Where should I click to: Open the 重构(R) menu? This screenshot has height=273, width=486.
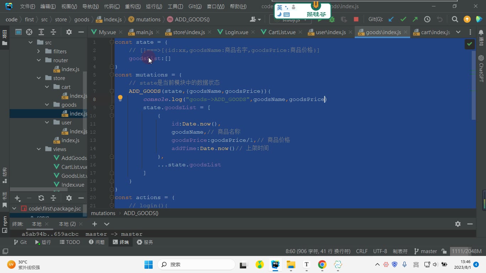point(133,6)
